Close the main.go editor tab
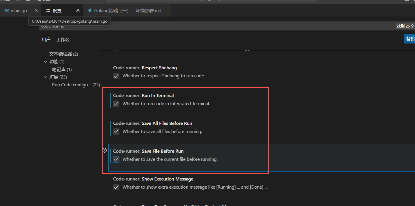 coord(36,10)
